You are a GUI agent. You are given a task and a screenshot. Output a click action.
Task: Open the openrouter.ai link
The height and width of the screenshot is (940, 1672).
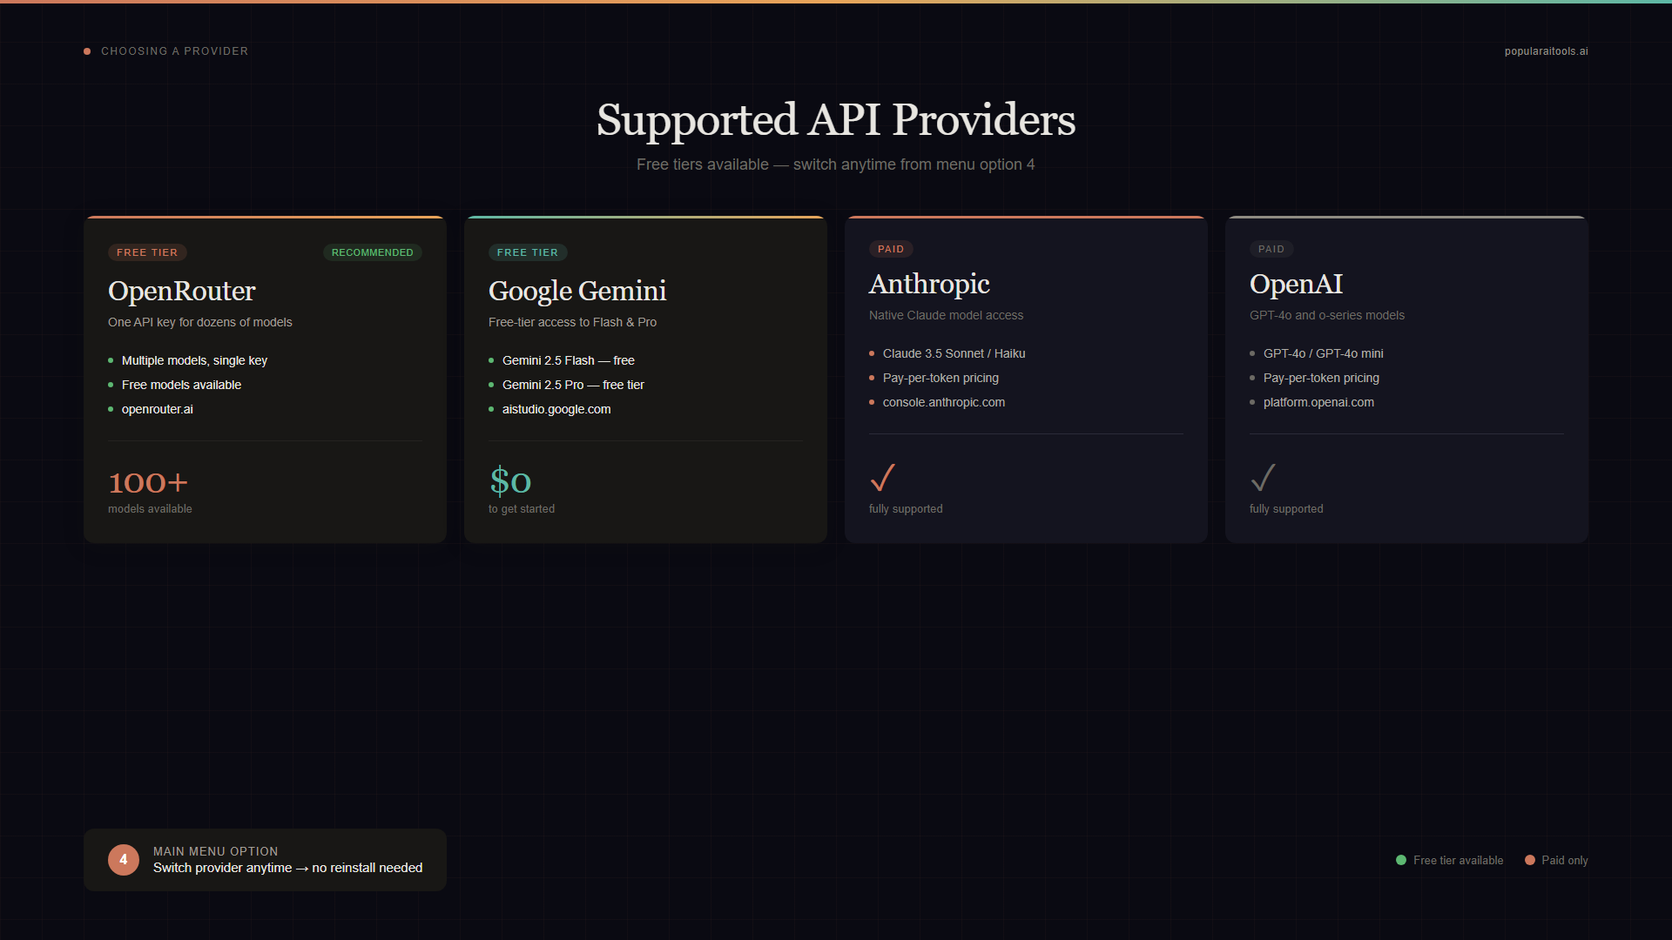(158, 409)
